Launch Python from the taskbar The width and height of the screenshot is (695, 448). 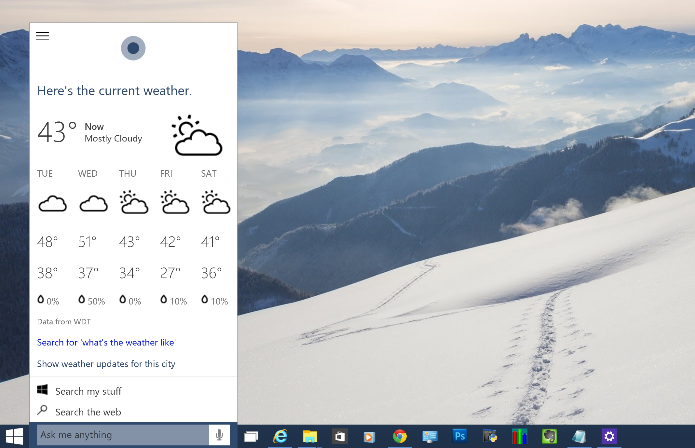tap(490, 436)
